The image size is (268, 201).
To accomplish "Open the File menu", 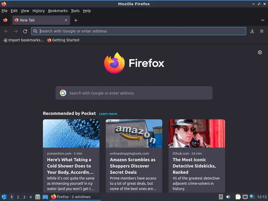I will pyautogui.click(x=4, y=11).
